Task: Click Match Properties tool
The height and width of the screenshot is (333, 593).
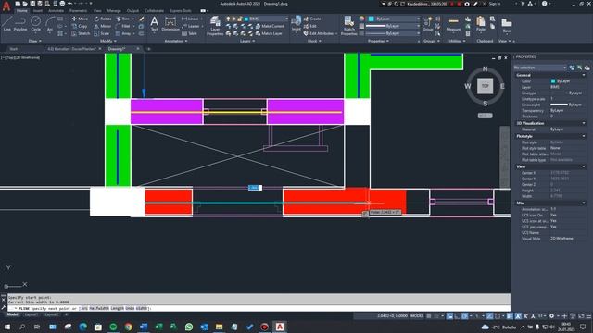Action: (348, 26)
